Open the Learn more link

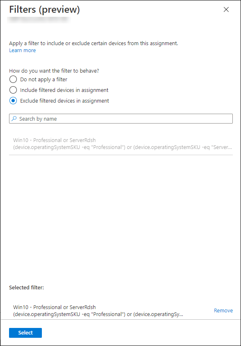pyautogui.click(x=22, y=50)
